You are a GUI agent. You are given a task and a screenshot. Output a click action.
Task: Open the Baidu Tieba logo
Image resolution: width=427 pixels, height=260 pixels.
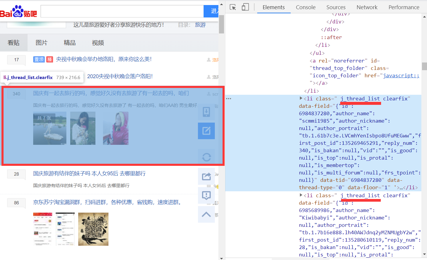pos(18,11)
